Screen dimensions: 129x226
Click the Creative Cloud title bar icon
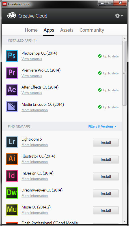tap(5, 4)
